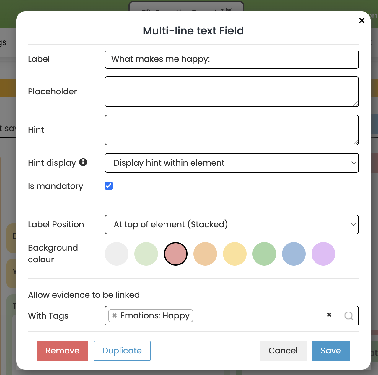
Task: Uncheck the Is mandatory checkbox
Action: click(x=108, y=186)
